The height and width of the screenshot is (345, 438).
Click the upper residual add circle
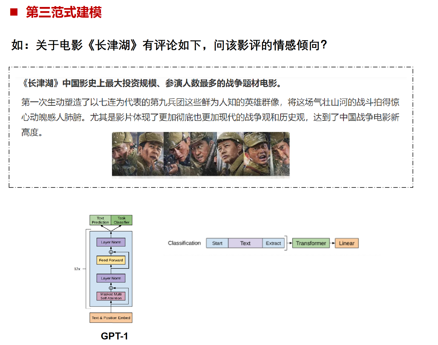point(111,252)
